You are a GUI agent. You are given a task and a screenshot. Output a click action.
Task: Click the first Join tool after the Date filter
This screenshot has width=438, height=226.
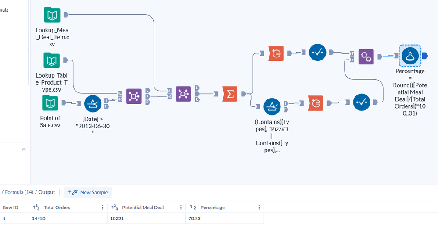pyautogui.click(x=134, y=96)
